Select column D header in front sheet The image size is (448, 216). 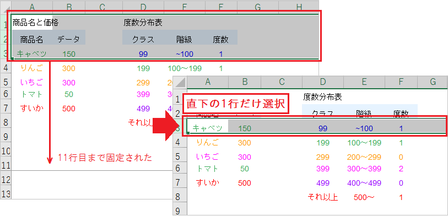[x=322, y=82]
